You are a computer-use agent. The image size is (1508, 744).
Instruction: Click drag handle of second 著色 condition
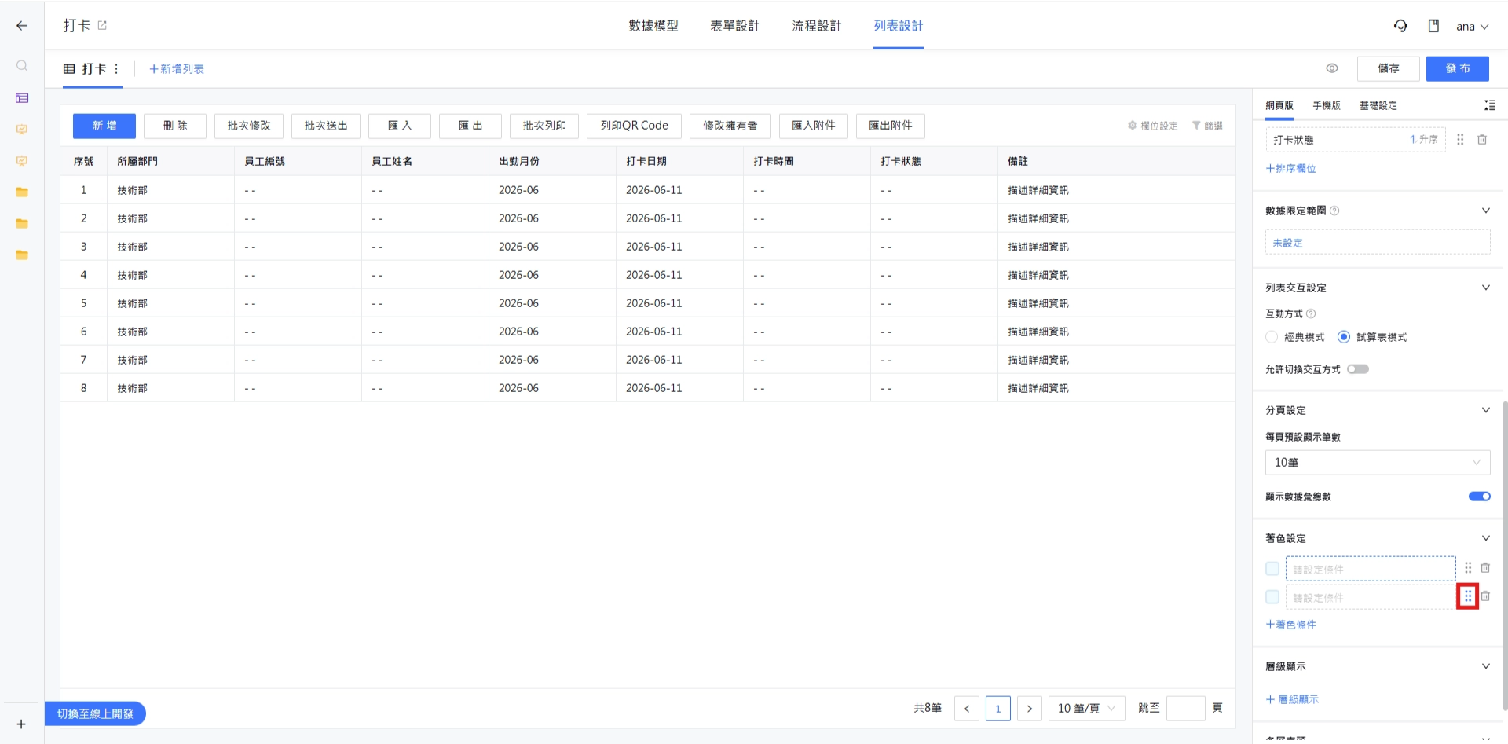1468,596
